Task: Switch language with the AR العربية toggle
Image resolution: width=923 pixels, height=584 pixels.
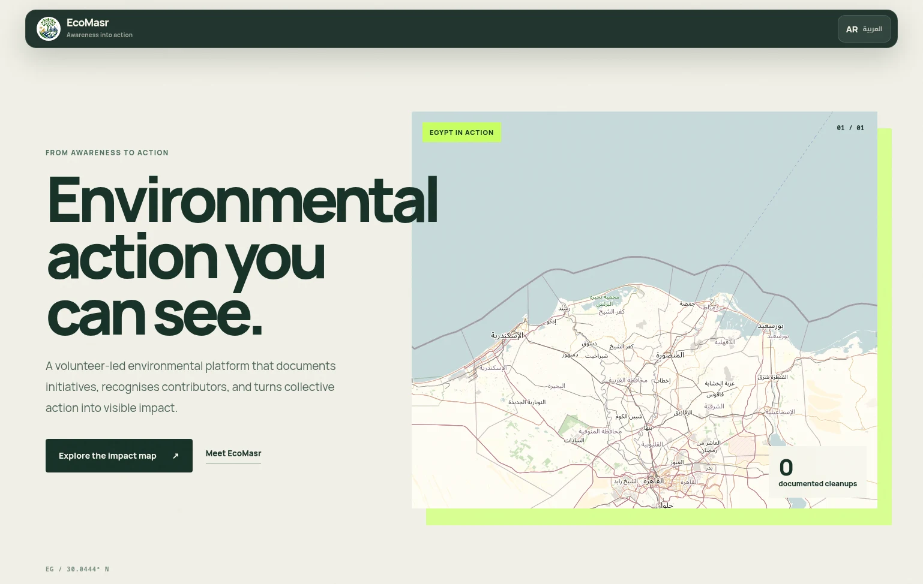Action: [864, 29]
